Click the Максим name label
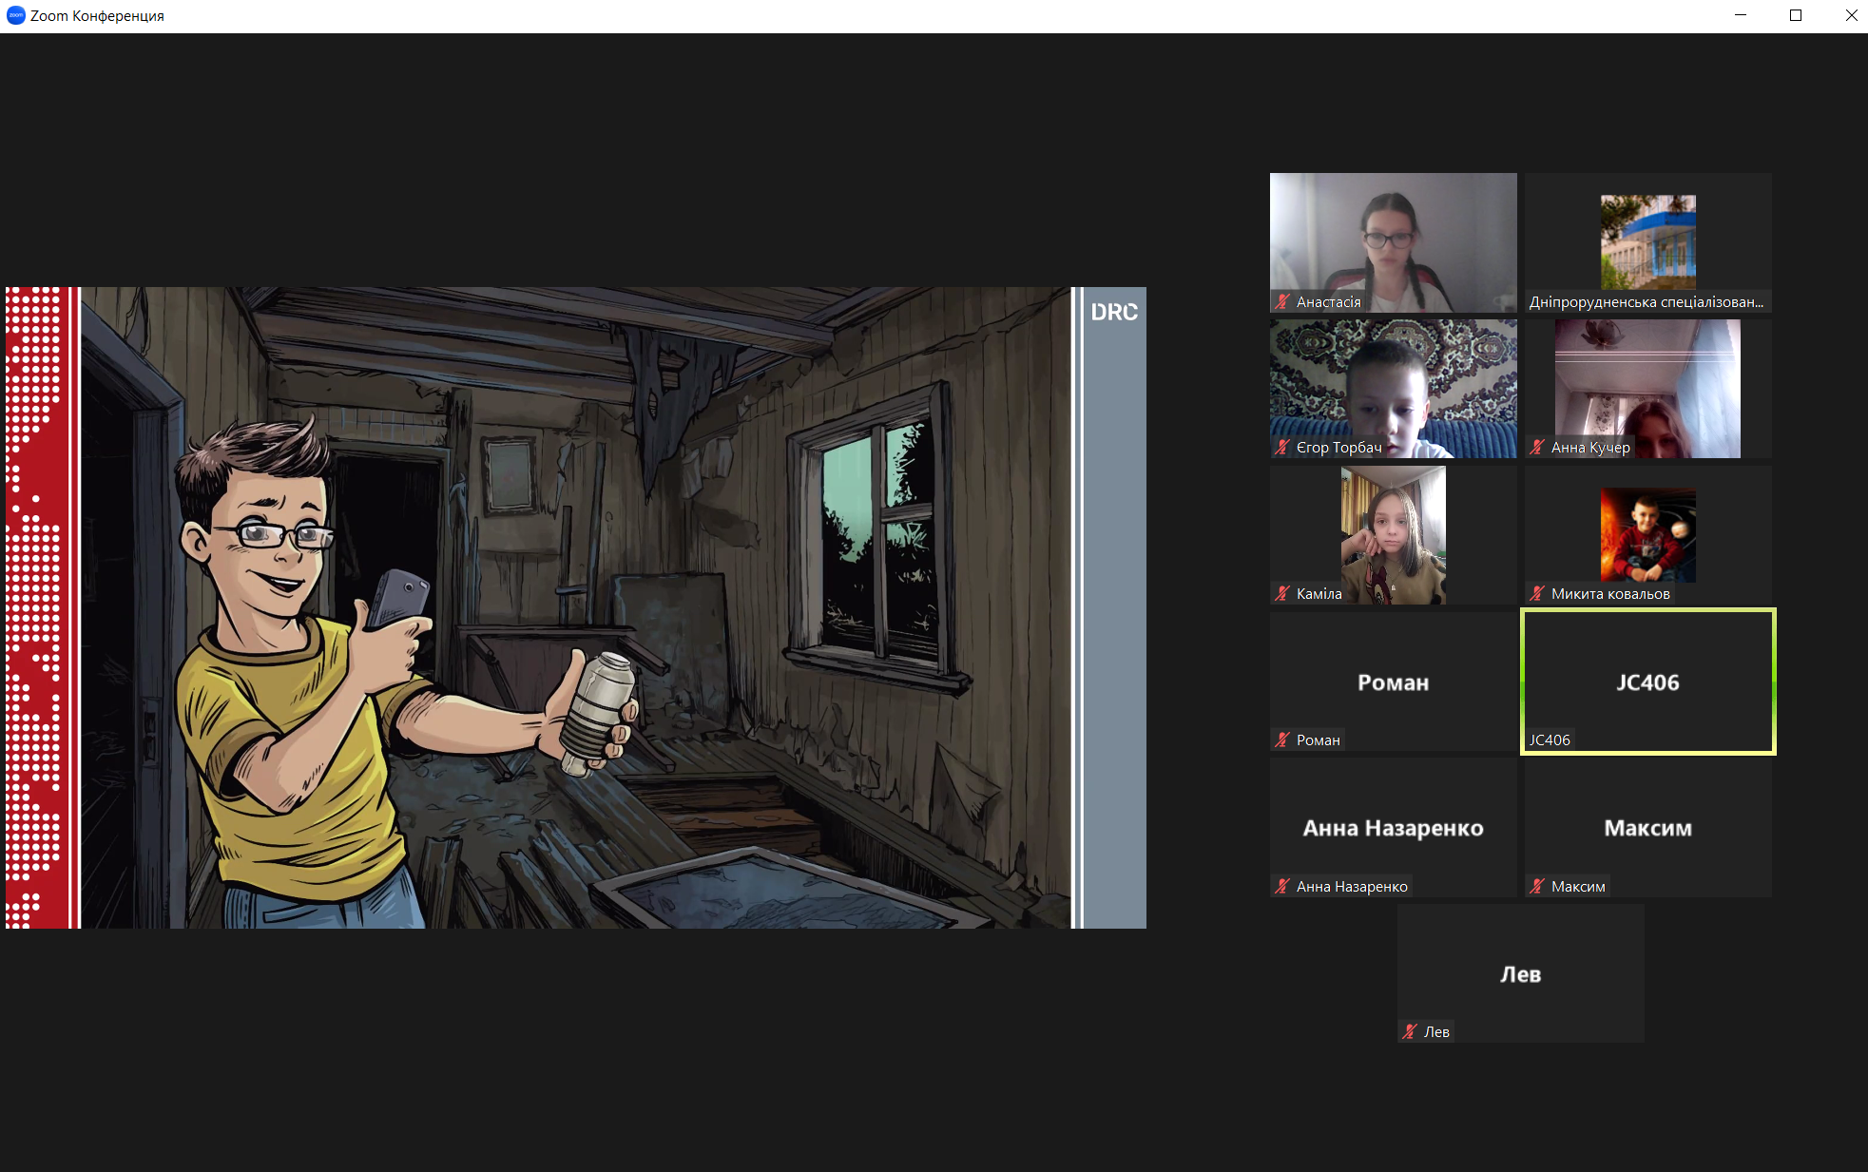This screenshot has height=1172, width=1868. [1578, 887]
